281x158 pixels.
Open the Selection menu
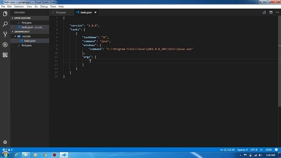pyautogui.click(x=19, y=7)
